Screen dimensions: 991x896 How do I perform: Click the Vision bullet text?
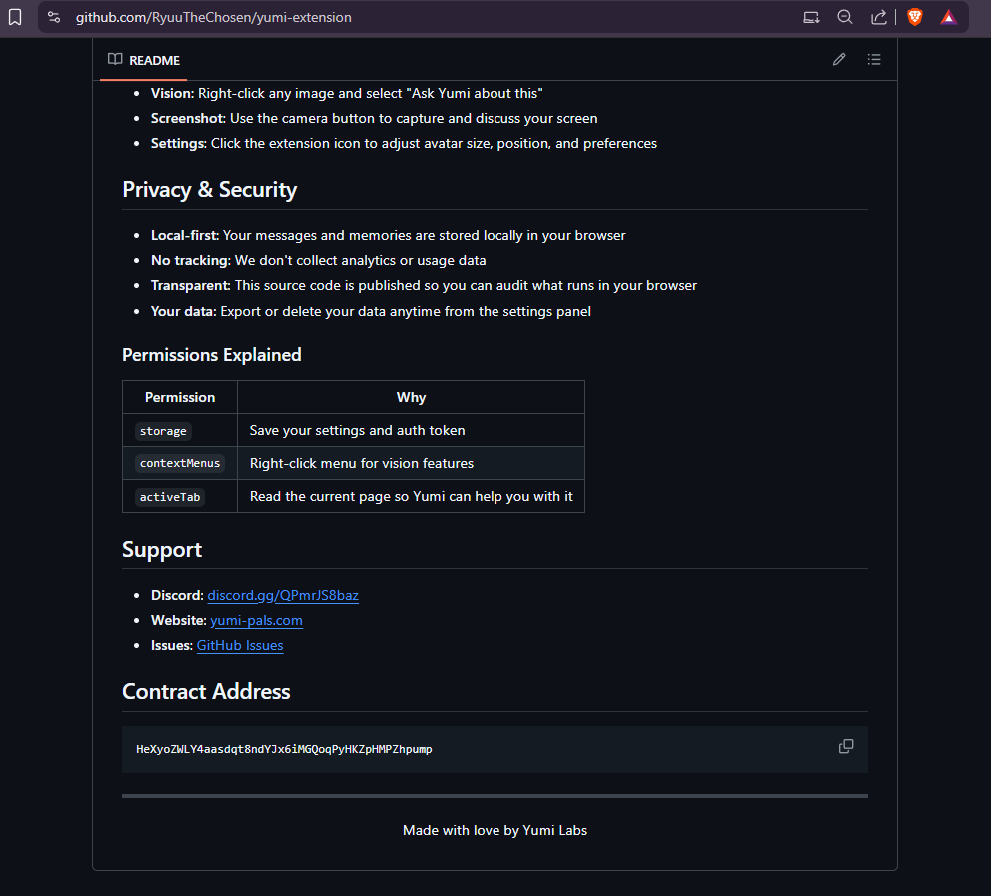pyautogui.click(x=347, y=94)
